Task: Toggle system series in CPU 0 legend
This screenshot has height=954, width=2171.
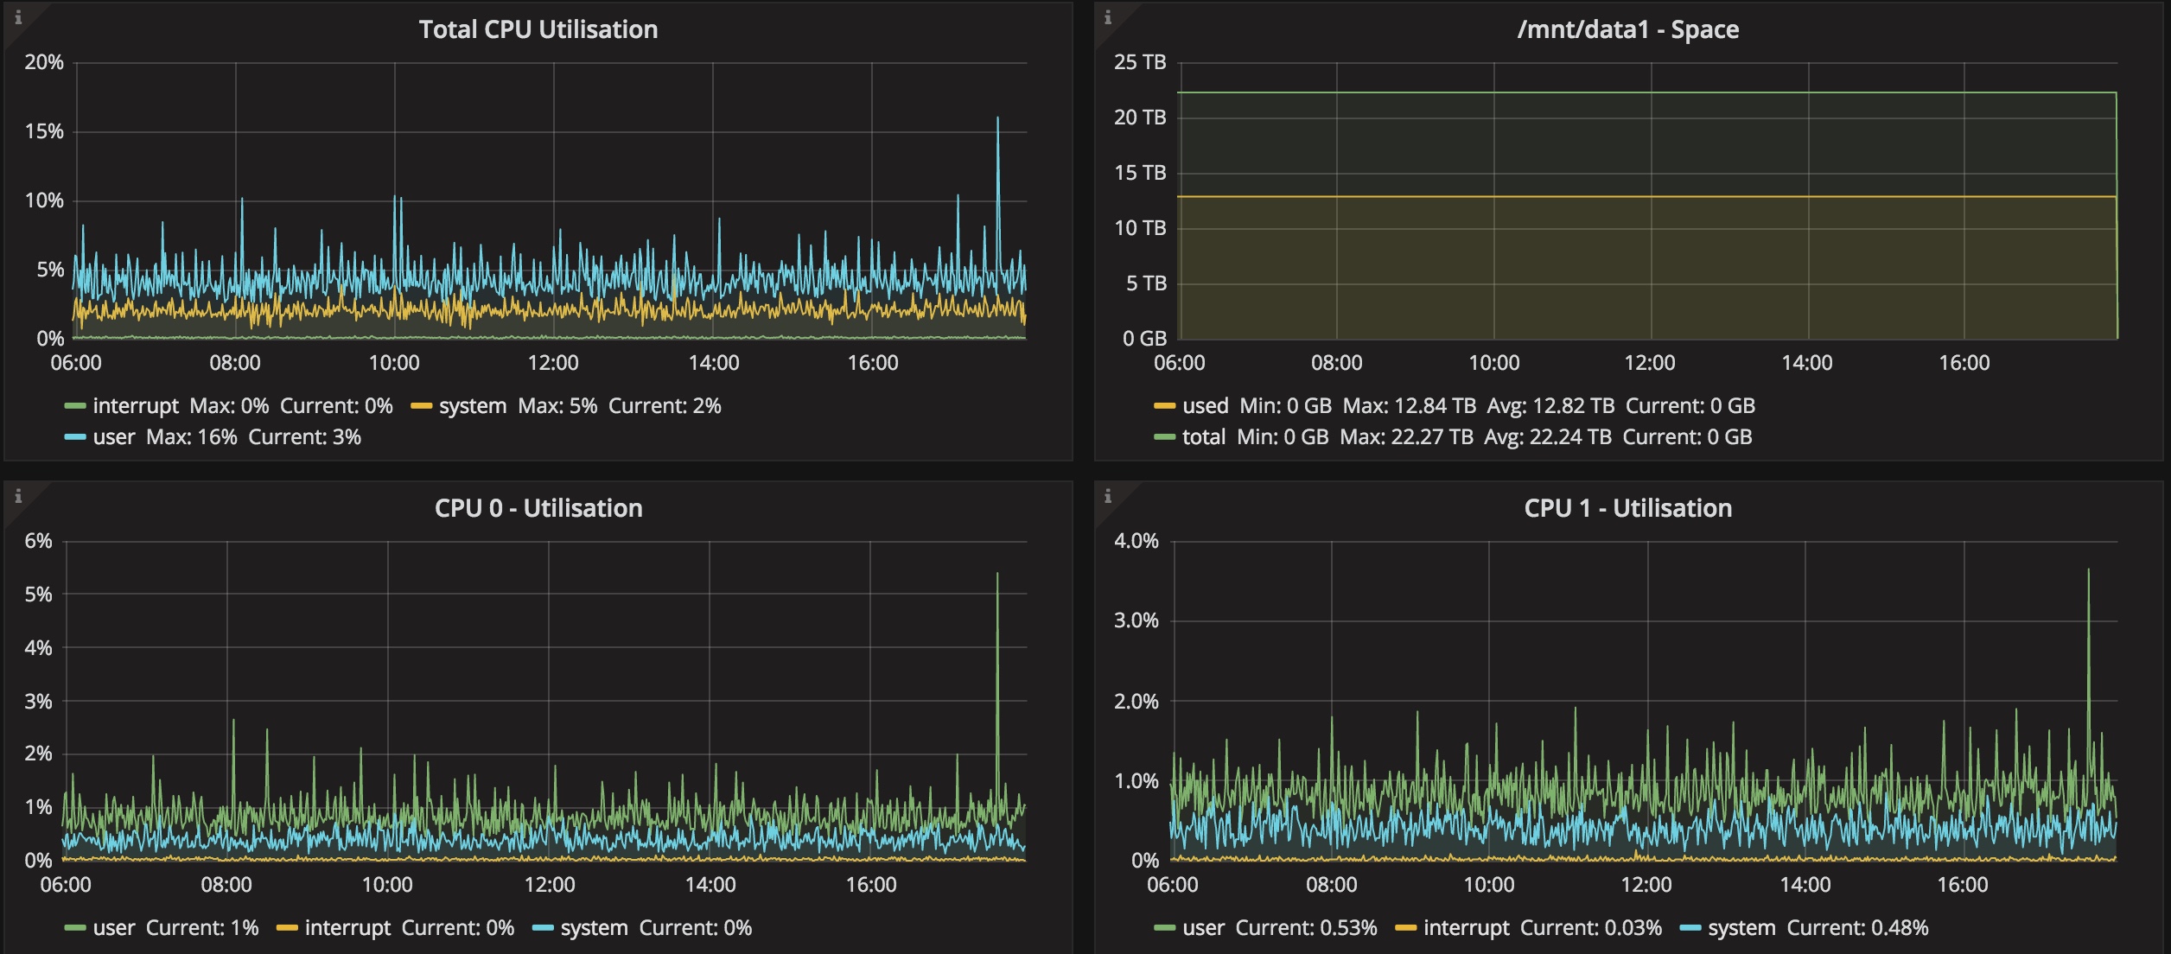Action: pyautogui.click(x=594, y=928)
